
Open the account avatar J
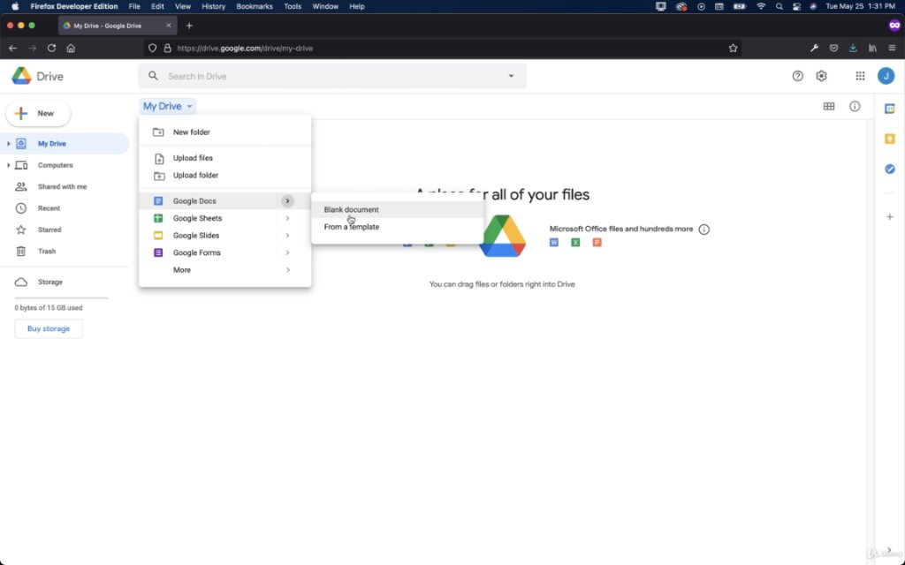tap(886, 76)
